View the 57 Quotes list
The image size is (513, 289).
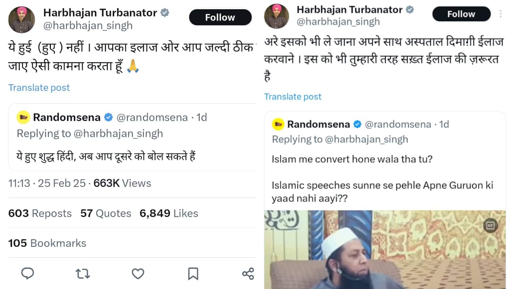106,213
